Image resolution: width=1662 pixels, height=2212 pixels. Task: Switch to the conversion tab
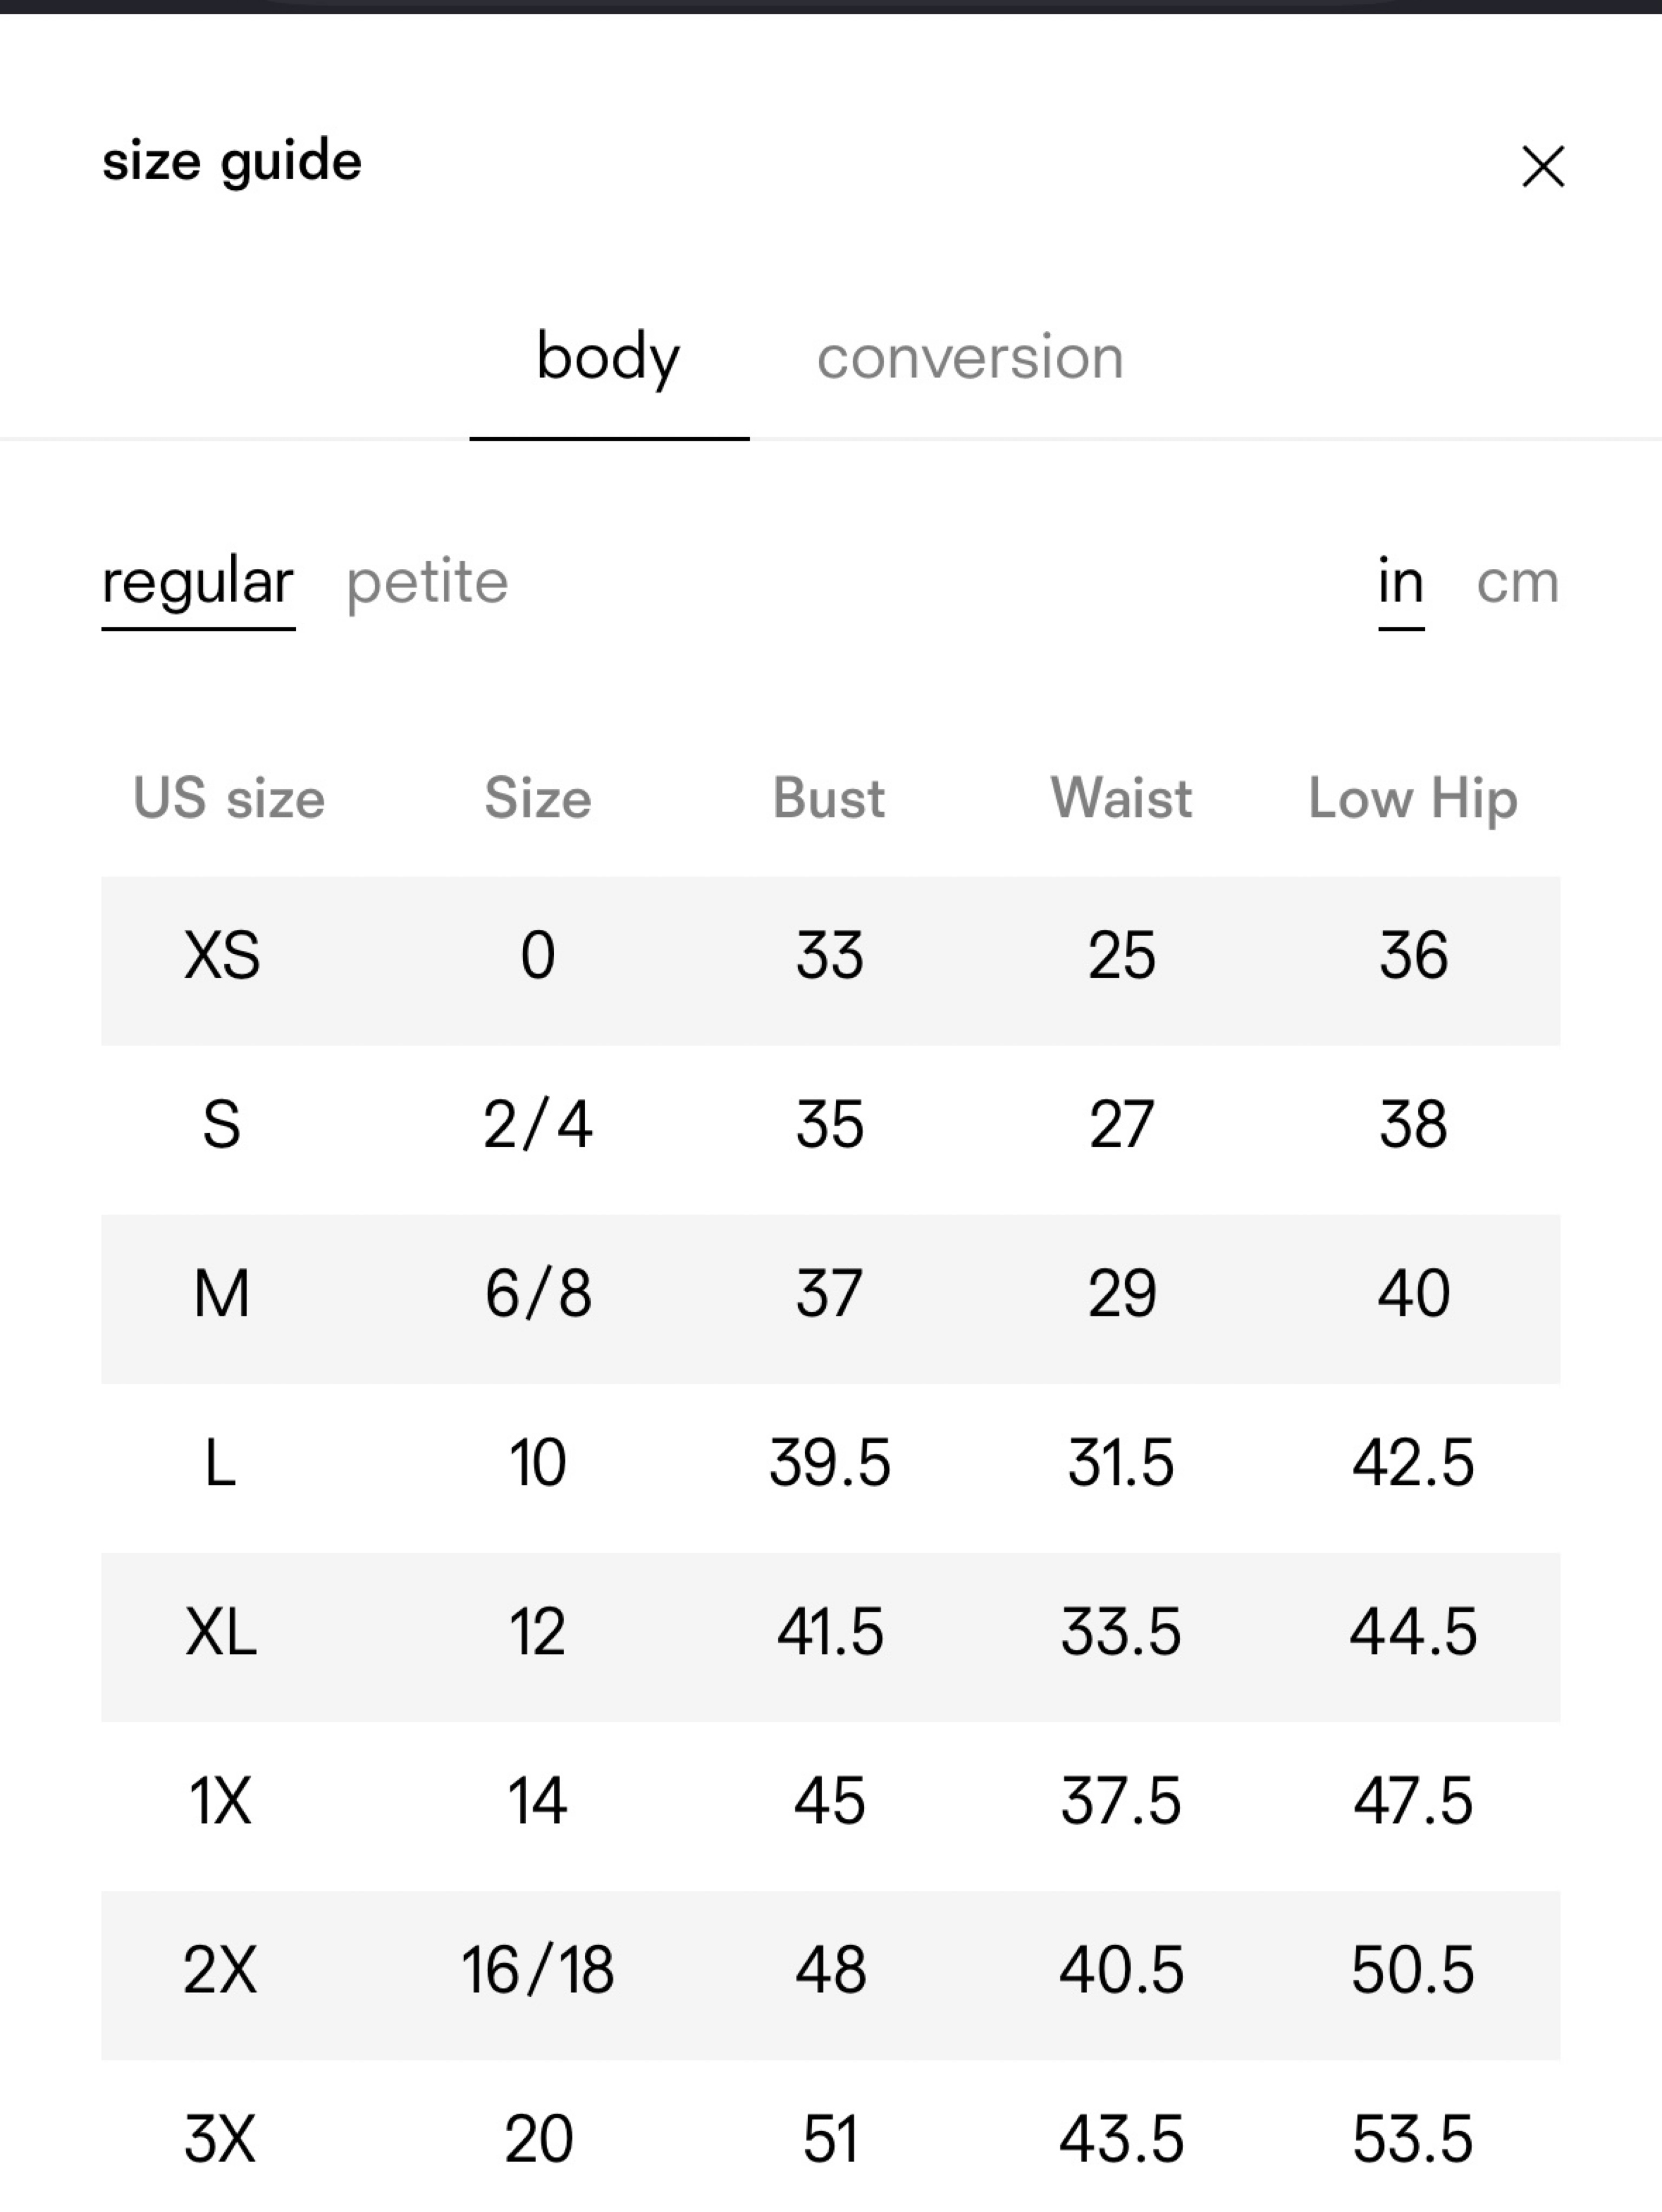pos(969,357)
